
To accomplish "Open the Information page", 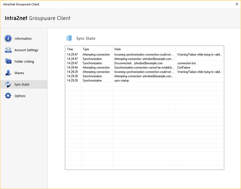I will [24, 39].
